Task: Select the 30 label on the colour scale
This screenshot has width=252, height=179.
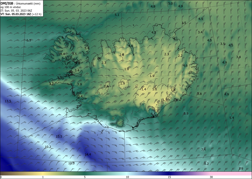Action: tap(211, 177)
